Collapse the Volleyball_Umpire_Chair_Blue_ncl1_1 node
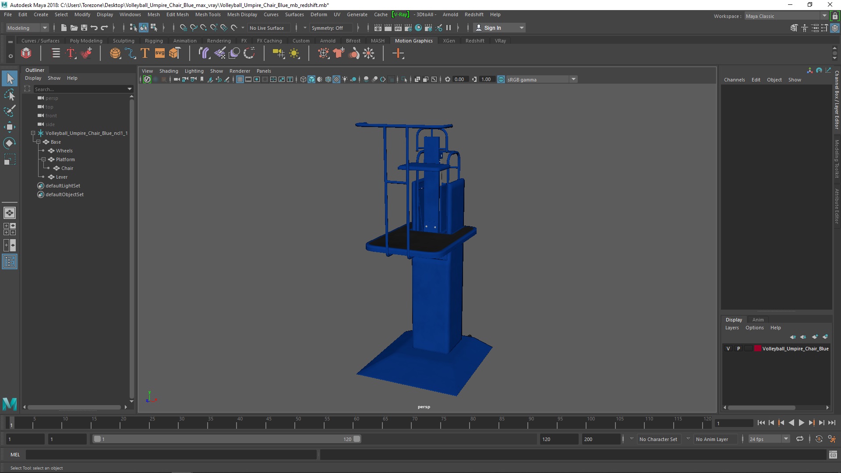The width and height of the screenshot is (841, 473). click(x=33, y=133)
